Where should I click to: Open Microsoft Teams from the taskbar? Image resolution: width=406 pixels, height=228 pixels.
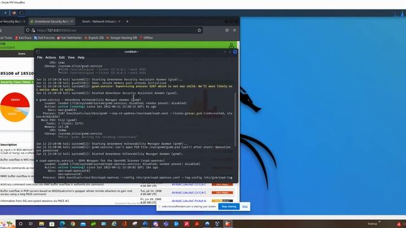click(x=166, y=224)
